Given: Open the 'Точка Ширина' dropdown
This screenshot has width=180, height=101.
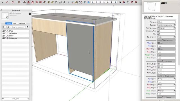Looking at the screenshot, I should pos(166,85).
